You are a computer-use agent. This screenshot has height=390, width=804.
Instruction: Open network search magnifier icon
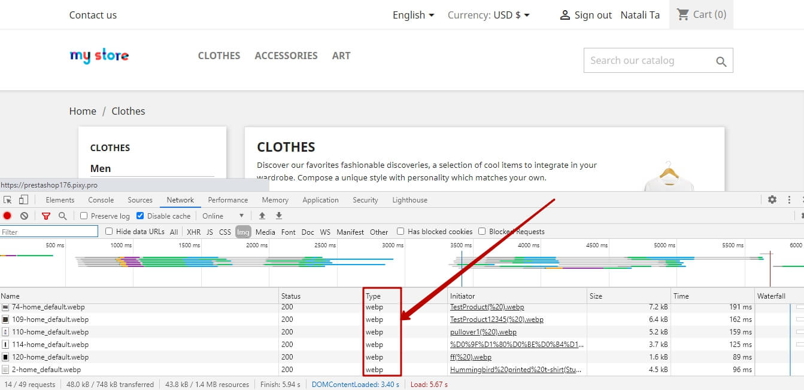62,216
